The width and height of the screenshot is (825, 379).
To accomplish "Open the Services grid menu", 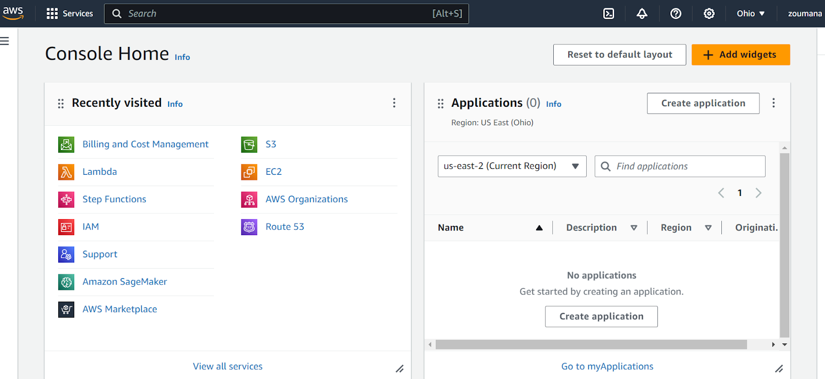I will click(70, 13).
